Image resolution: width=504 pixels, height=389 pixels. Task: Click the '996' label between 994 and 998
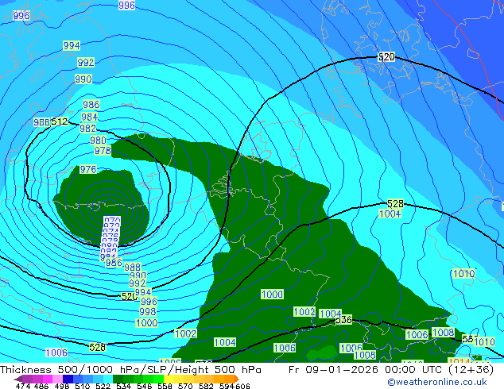149,301
